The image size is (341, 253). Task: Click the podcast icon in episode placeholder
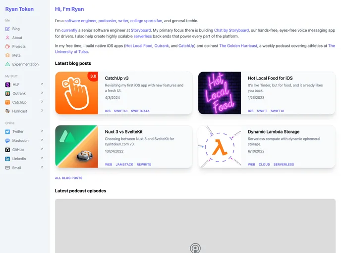click(x=195, y=248)
